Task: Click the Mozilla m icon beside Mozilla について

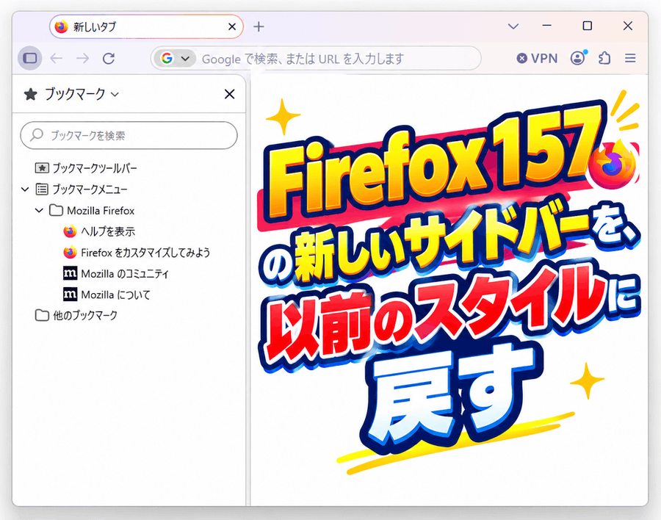Action: tap(70, 295)
